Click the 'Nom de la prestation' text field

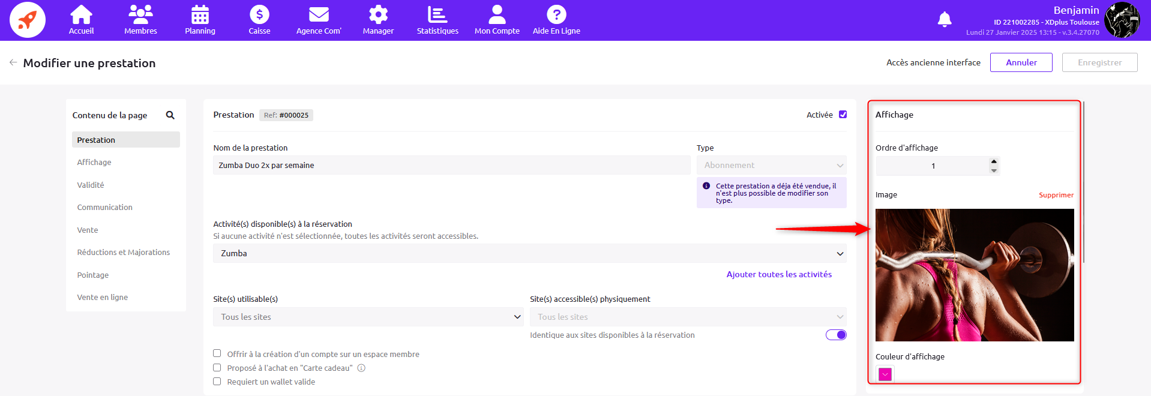451,165
